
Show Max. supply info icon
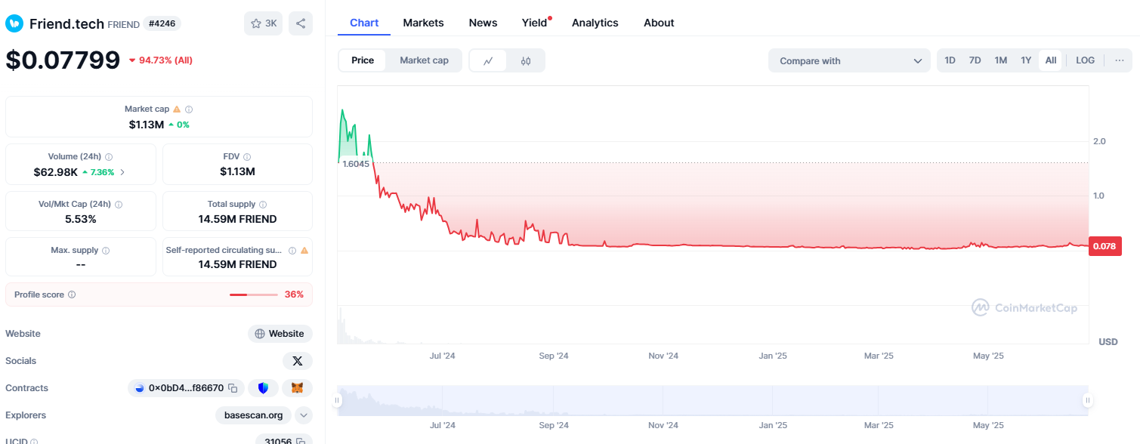106,251
